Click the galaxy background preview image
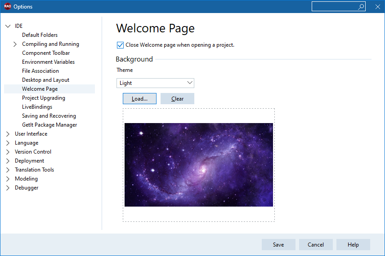 (199, 165)
